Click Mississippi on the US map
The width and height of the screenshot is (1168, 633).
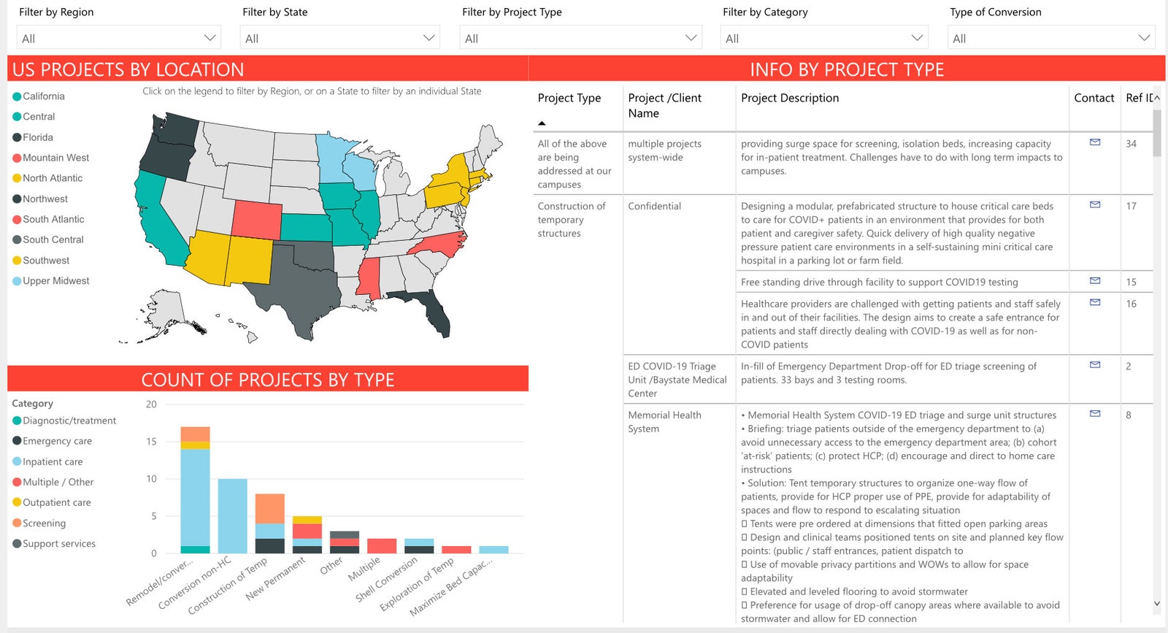[x=369, y=277]
